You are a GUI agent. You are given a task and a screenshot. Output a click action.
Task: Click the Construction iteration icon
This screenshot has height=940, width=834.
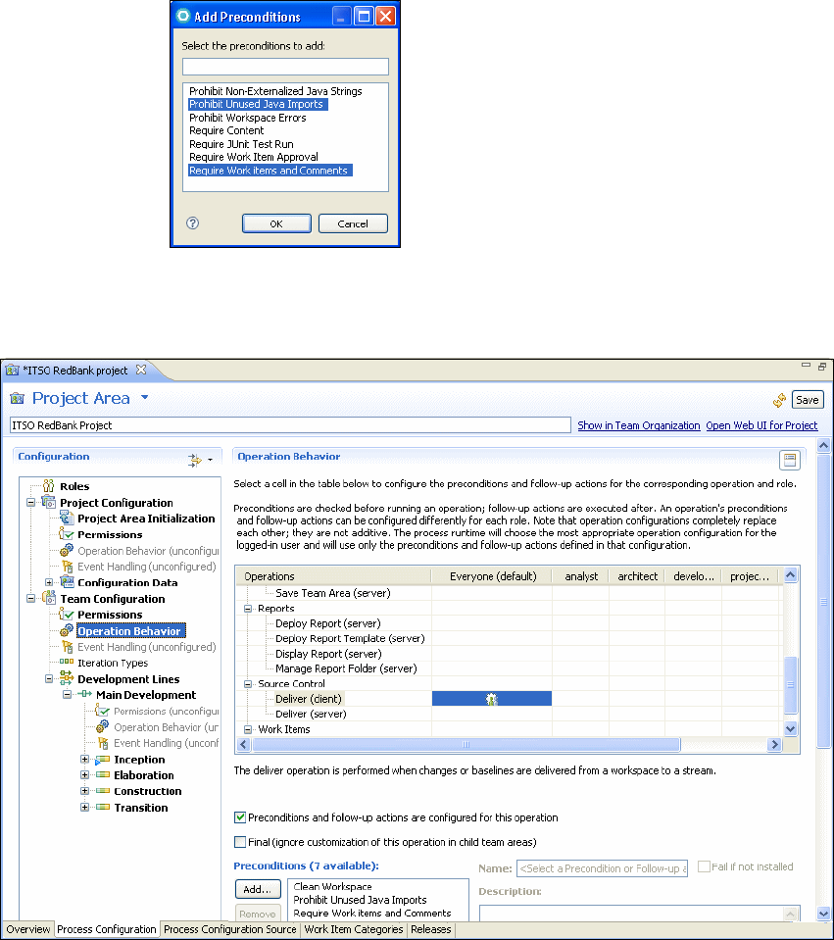click(x=103, y=791)
